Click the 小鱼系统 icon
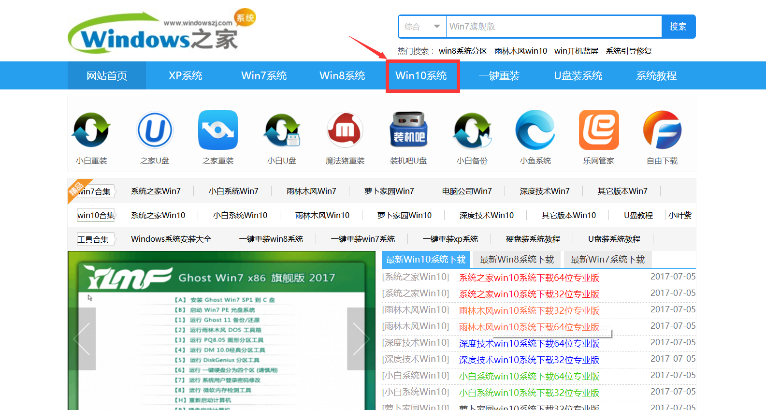Screen dimensions: 766x410 coord(535,130)
